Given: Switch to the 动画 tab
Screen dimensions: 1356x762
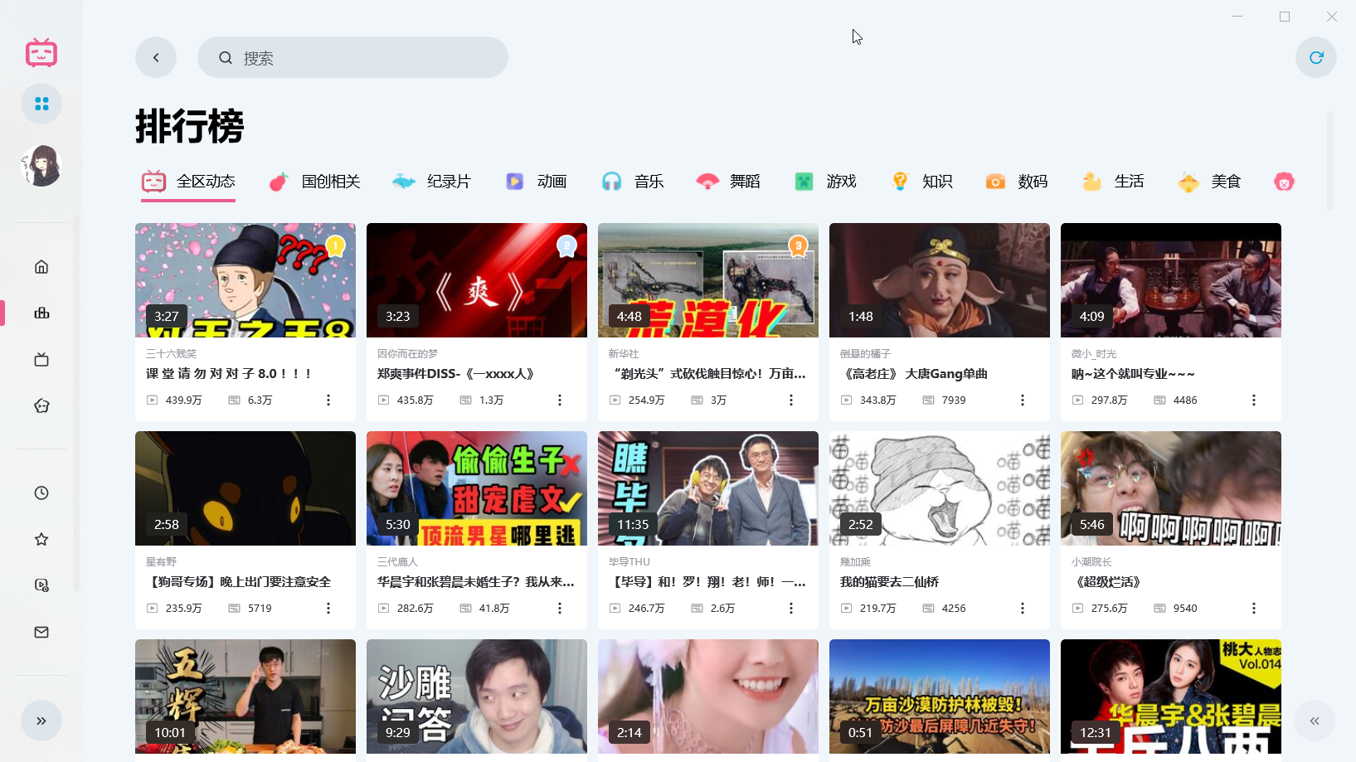Looking at the screenshot, I should pos(536,182).
